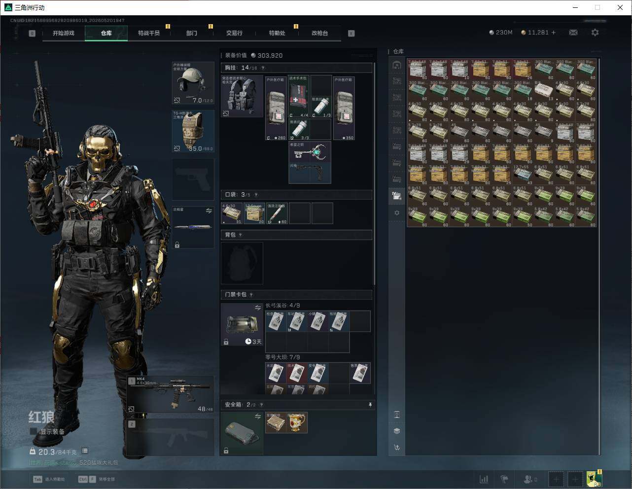632x489 pixels.
Task: Open the friends/team icon in bottom bar
Action: (x=530, y=479)
